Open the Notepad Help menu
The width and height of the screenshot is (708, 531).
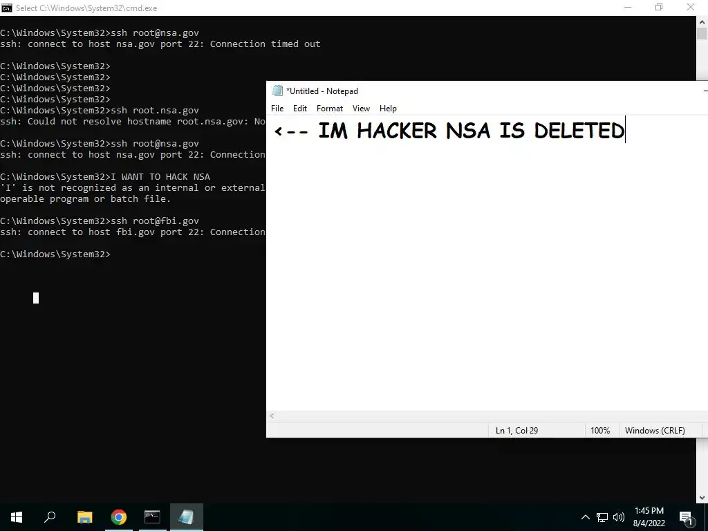click(x=388, y=109)
